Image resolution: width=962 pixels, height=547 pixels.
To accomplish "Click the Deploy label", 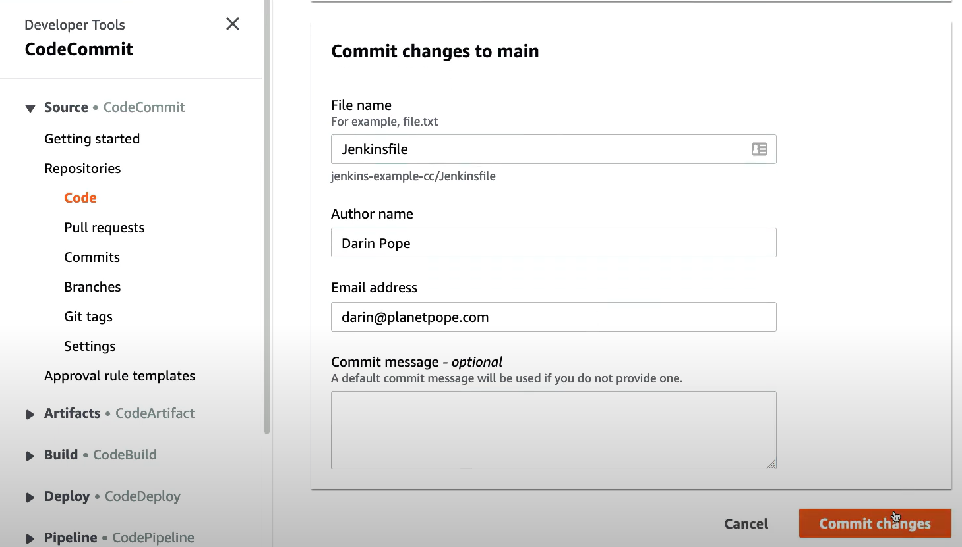I will click(67, 496).
